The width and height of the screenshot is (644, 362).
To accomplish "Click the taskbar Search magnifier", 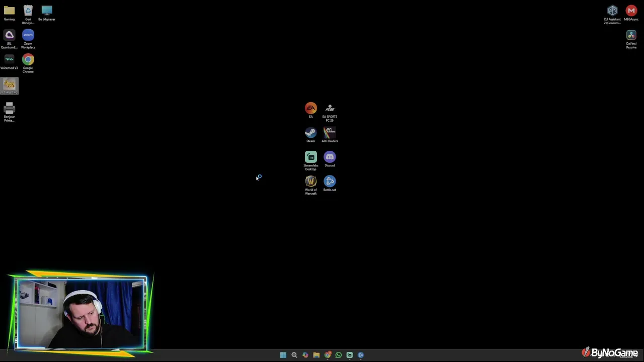I will click(294, 355).
